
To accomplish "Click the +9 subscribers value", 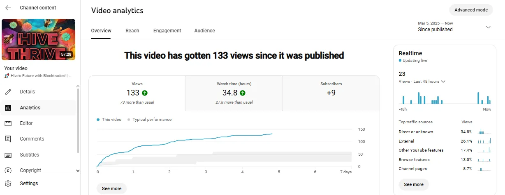I will [331, 93].
